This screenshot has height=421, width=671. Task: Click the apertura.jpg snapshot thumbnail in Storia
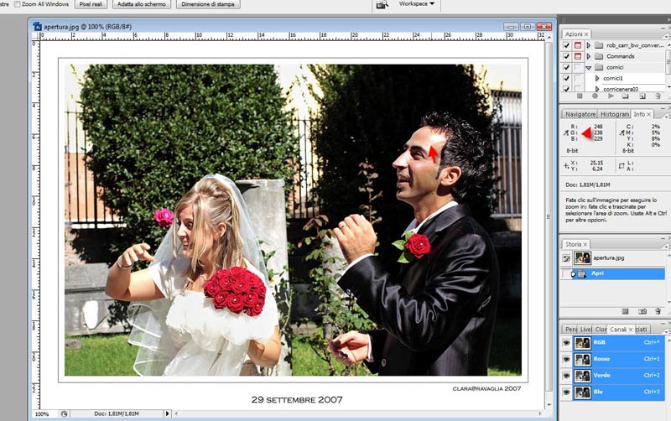[582, 258]
